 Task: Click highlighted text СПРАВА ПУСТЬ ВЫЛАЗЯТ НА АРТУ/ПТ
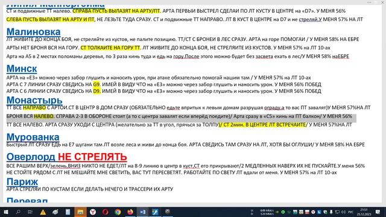coord(116,11)
